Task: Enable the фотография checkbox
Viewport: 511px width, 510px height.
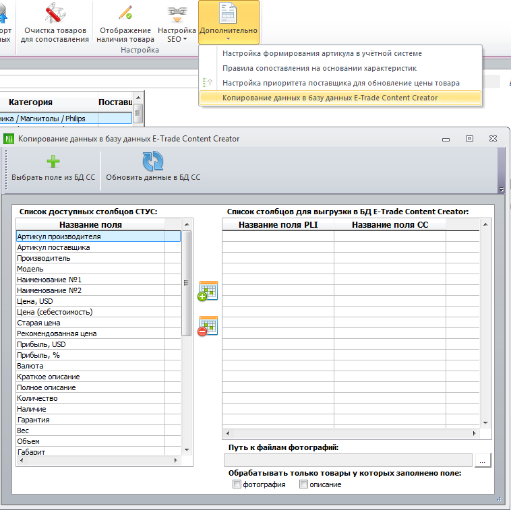Action: pyautogui.click(x=237, y=484)
